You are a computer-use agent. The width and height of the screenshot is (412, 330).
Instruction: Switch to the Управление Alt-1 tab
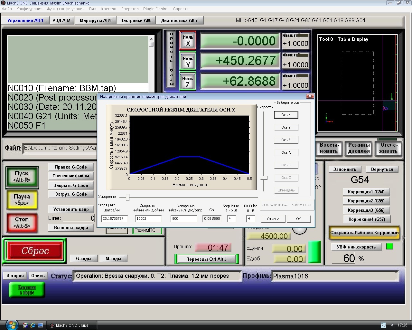pyautogui.click(x=25, y=20)
